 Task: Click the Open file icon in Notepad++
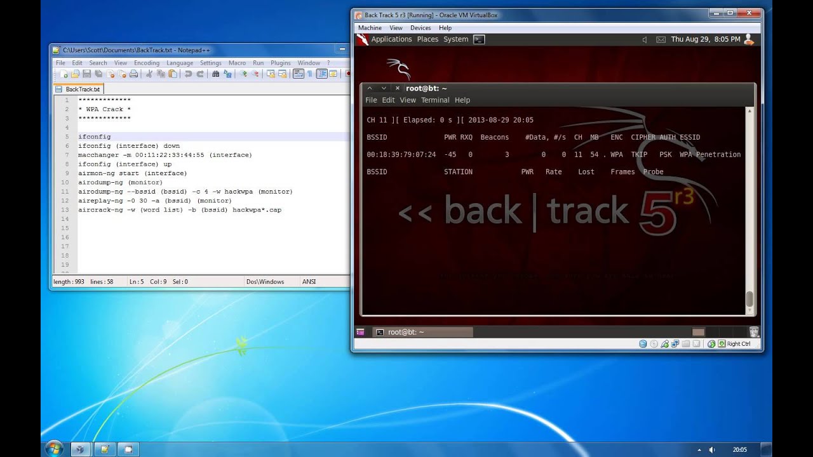(x=75, y=74)
